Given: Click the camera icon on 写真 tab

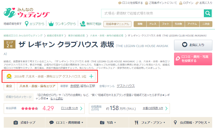Looking at the screenshot, I should 102,123.
